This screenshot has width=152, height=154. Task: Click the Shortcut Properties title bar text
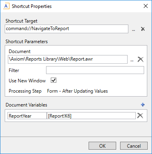point(32,6)
